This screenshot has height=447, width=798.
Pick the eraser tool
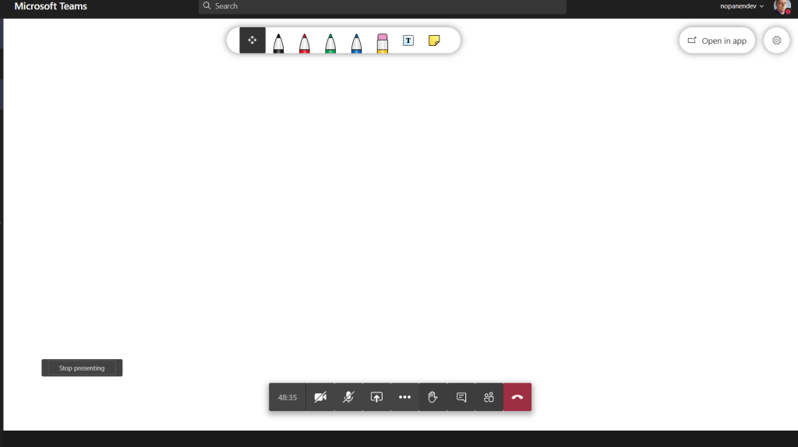(x=382, y=42)
